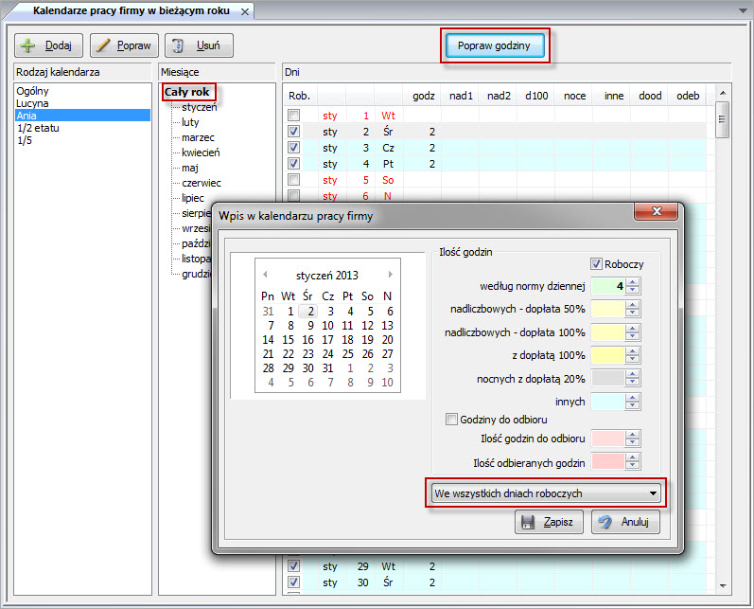Toggle Rob. checkbox for sty 5 So
Screen dimensions: 754x609
click(294, 180)
